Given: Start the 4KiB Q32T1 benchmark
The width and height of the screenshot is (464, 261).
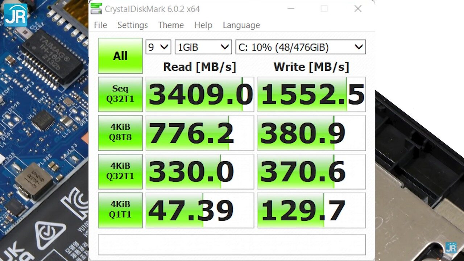Looking at the screenshot, I should coord(120,171).
